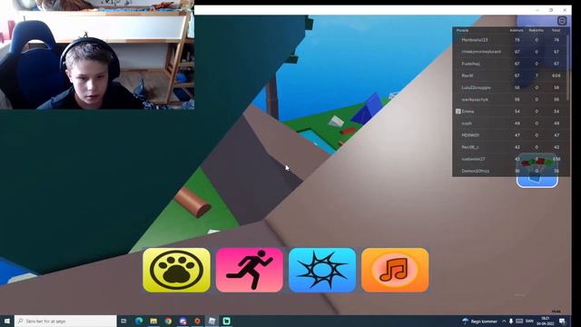
Task: Click the taskbar search box
Action: coord(65,321)
